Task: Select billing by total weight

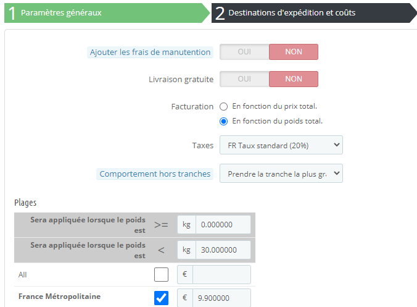Action: coord(224,121)
